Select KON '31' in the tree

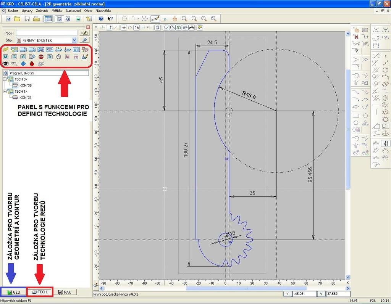pos(26,97)
